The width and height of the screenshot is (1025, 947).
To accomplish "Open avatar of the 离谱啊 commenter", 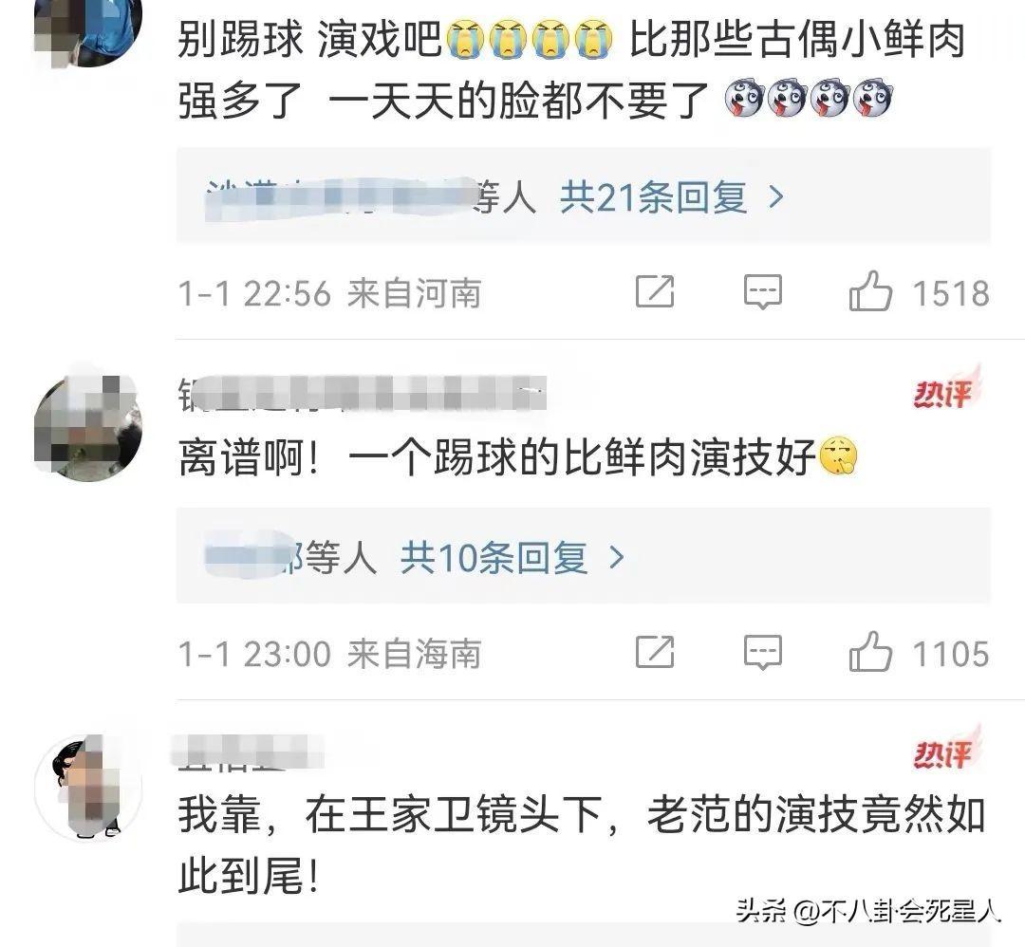I will pos(88,426).
